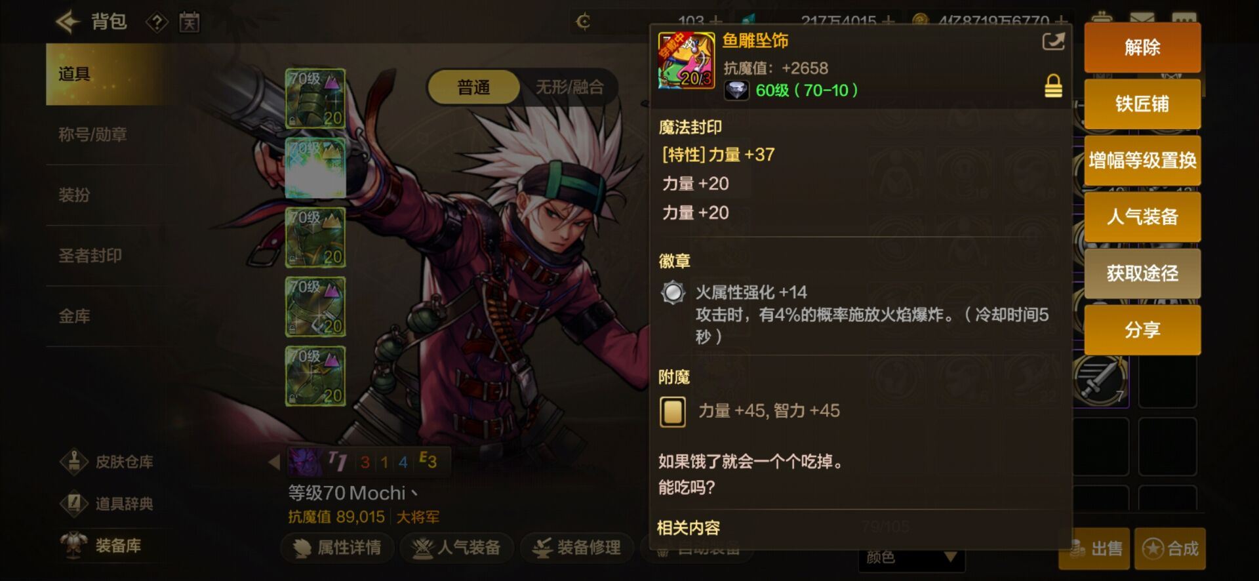Toggle the gold lock icon on item
The image size is (1259, 581).
pos(1053,86)
